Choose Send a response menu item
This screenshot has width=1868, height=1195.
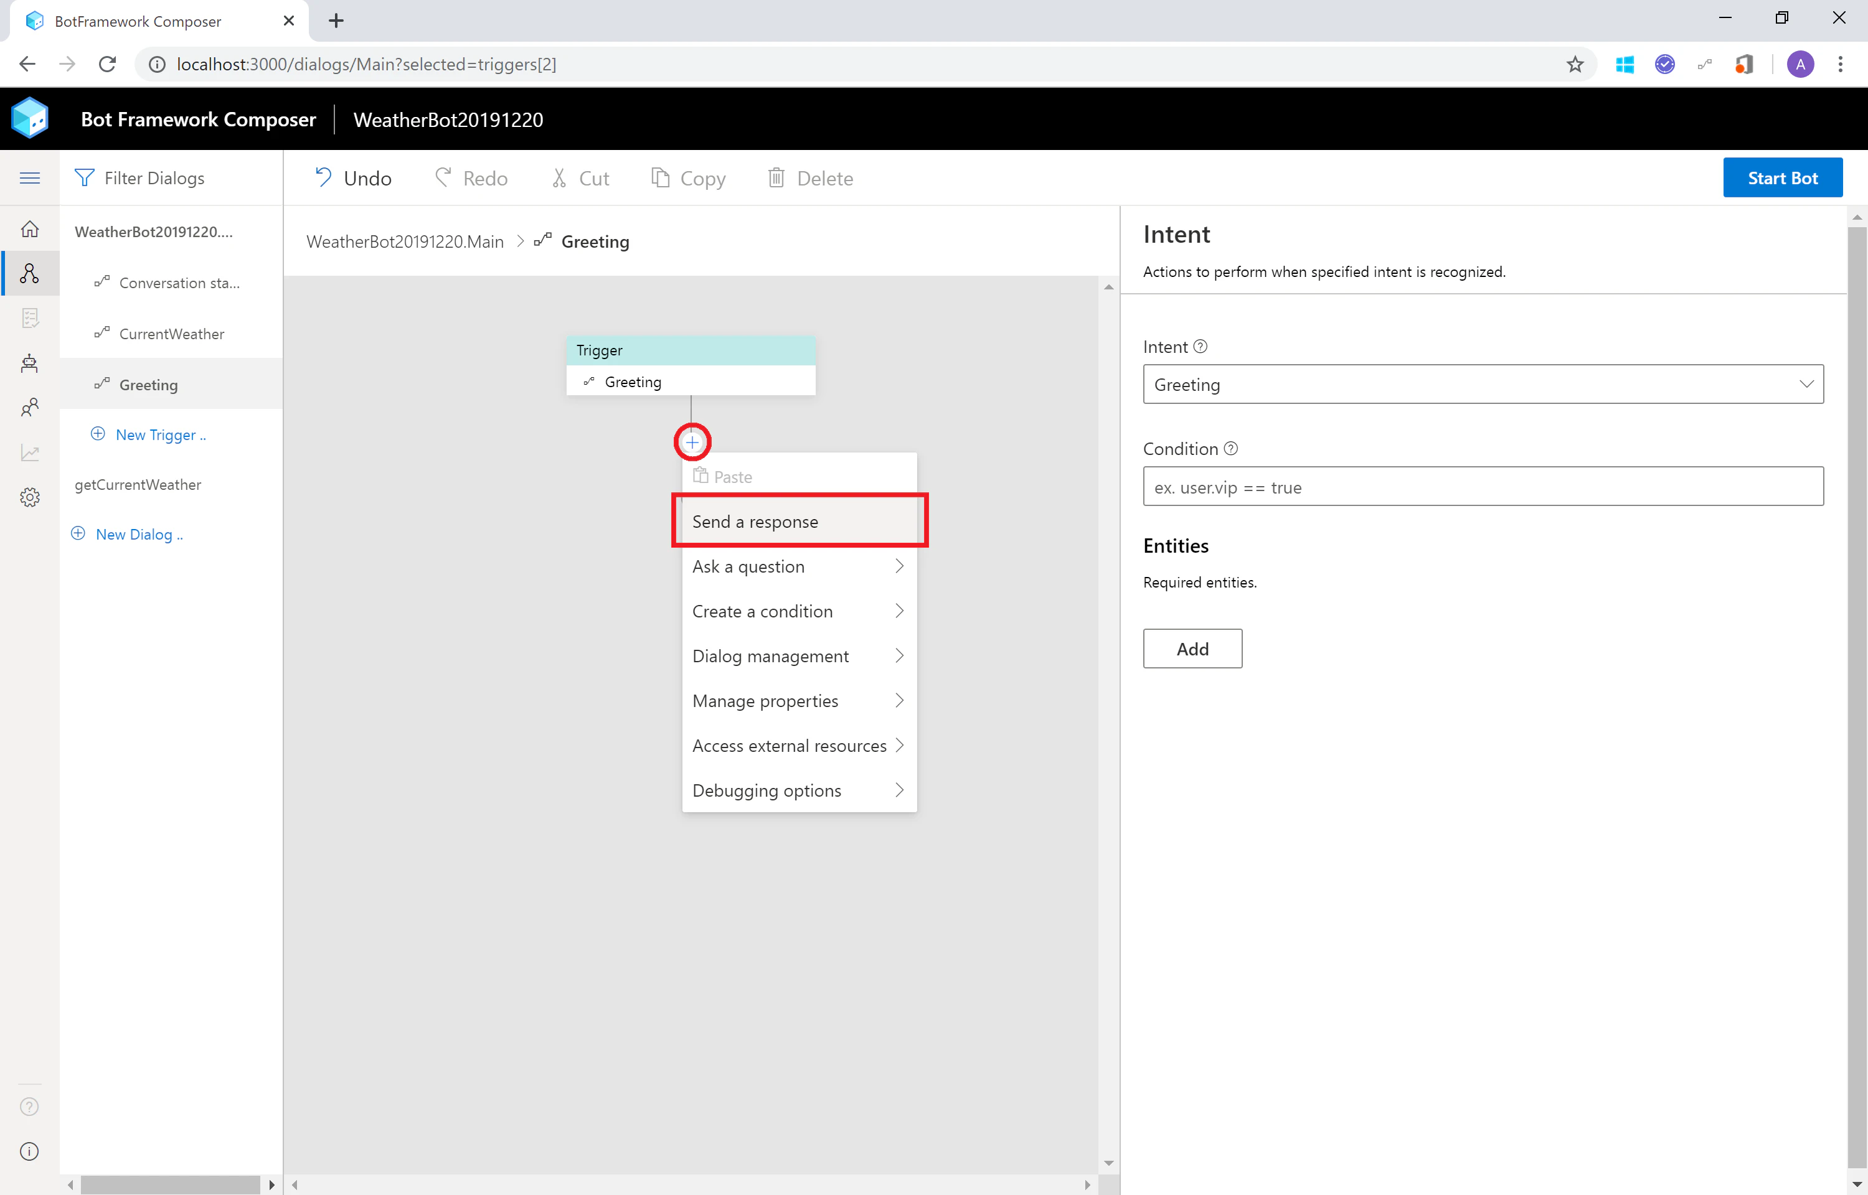click(799, 522)
